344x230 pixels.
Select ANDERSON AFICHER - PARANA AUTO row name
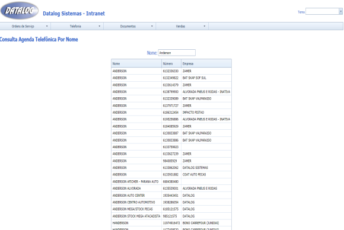[x=136, y=181]
